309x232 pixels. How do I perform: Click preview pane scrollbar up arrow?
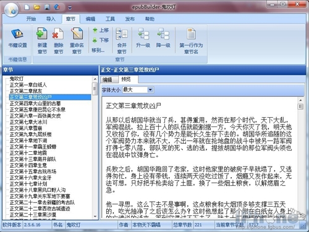click(300, 100)
